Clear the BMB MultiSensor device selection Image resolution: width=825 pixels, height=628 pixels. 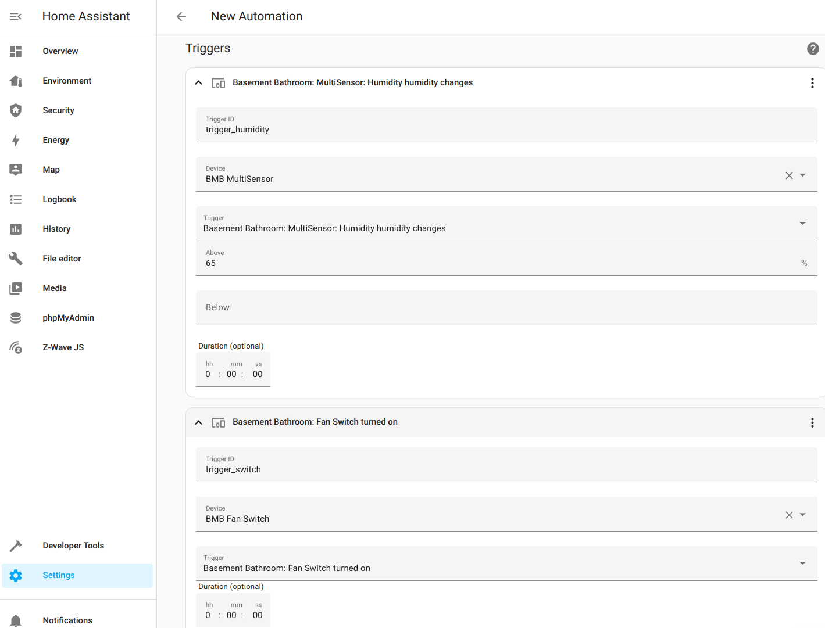pyautogui.click(x=789, y=175)
